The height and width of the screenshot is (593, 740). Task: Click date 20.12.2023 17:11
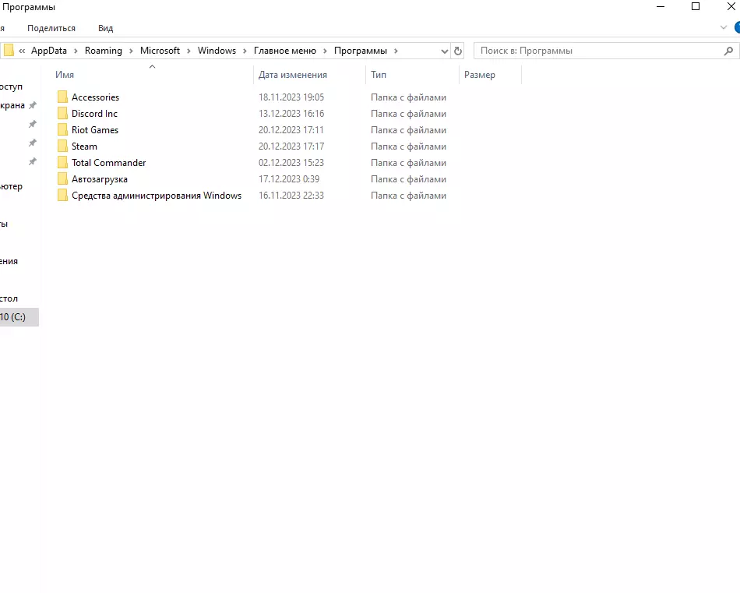[x=291, y=130]
